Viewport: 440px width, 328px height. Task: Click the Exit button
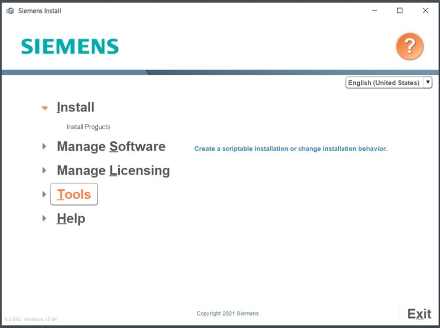coord(419,313)
